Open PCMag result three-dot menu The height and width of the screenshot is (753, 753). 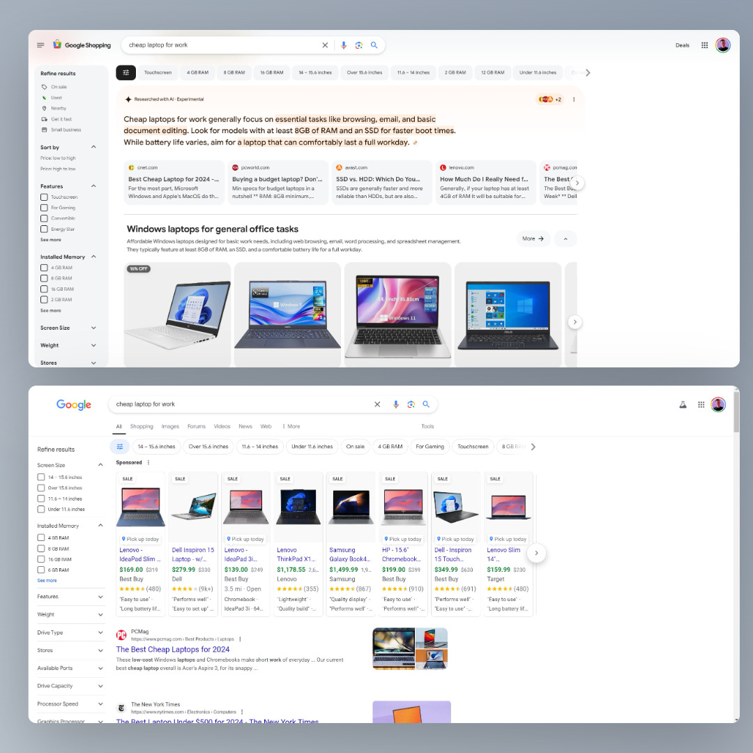pos(240,639)
